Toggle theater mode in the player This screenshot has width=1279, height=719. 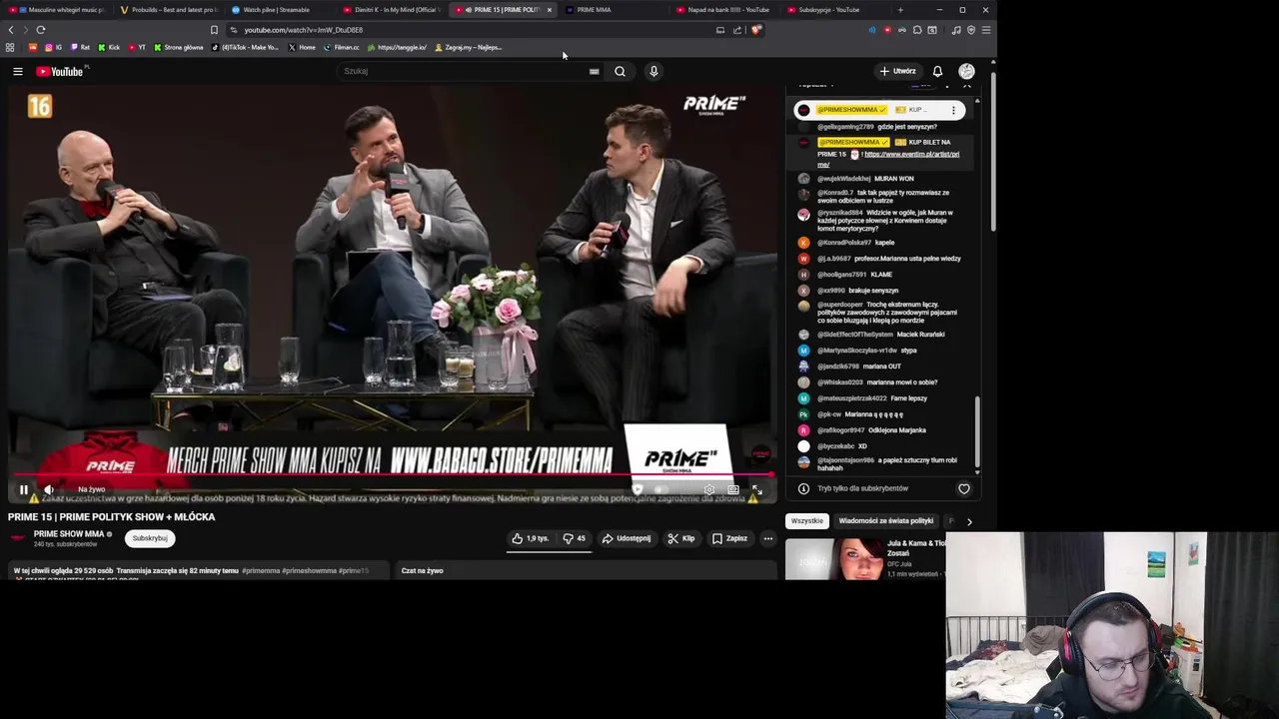pos(733,489)
